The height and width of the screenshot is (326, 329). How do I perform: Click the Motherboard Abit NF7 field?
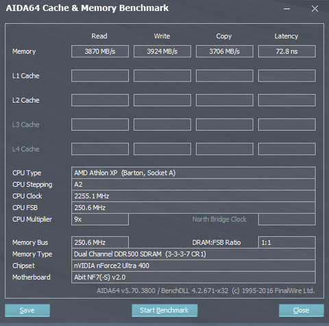pos(193,277)
